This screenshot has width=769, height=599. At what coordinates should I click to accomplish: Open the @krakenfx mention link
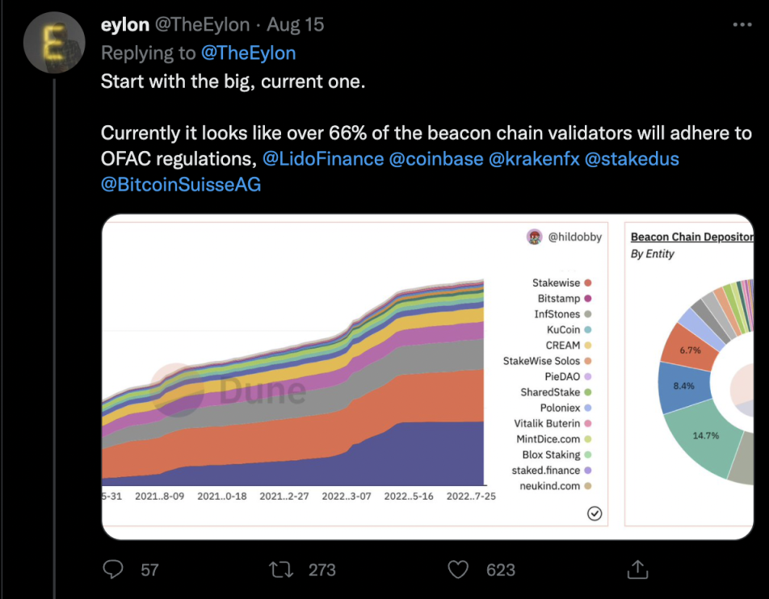coord(533,159)
